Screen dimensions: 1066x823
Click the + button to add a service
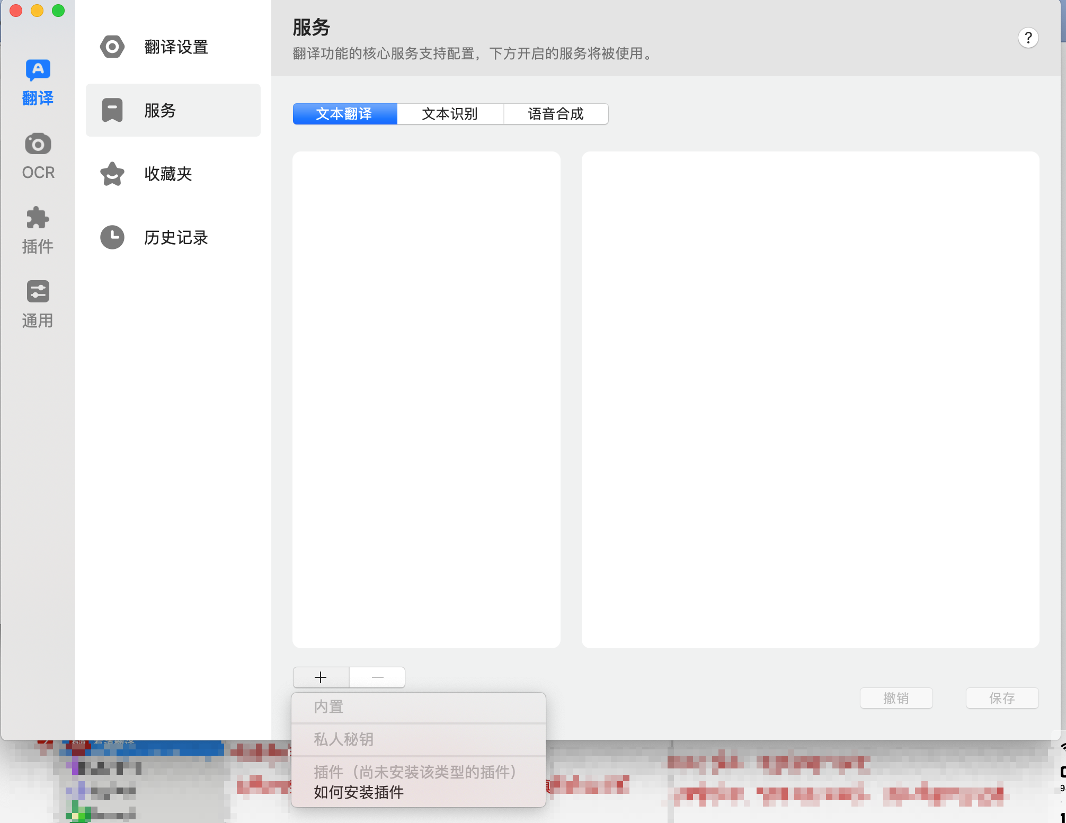(320, 677)
